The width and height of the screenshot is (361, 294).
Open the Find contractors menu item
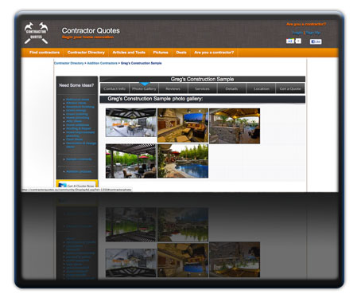point(45,53)
